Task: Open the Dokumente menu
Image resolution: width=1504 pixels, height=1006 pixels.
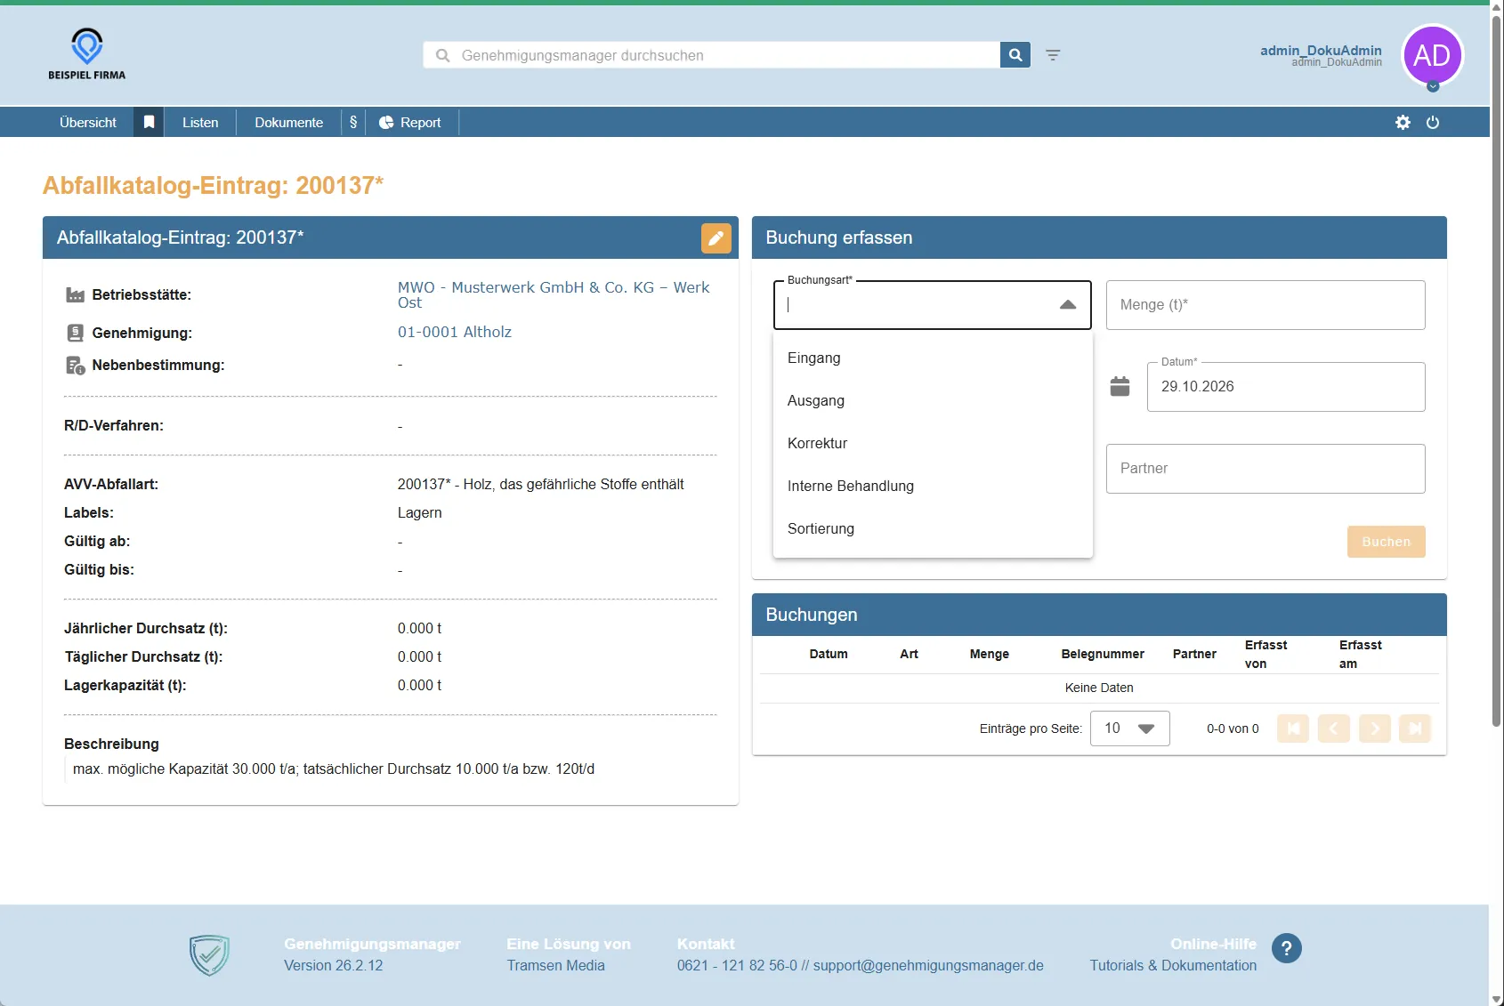Action: pyautogui.click(x=289, y=123)
